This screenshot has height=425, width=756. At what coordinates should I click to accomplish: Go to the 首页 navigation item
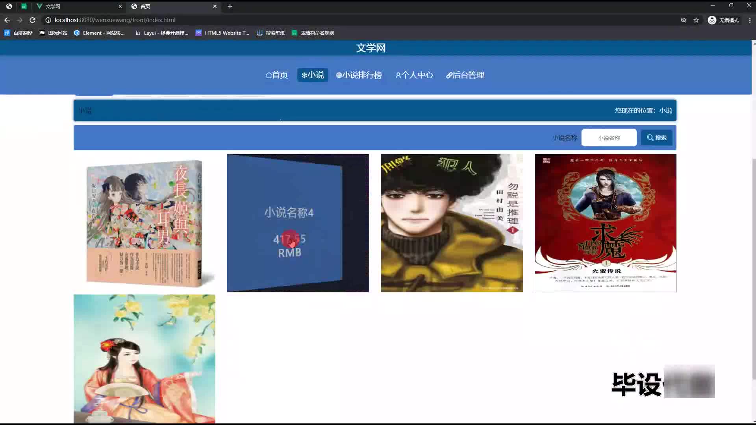point(277,75)
